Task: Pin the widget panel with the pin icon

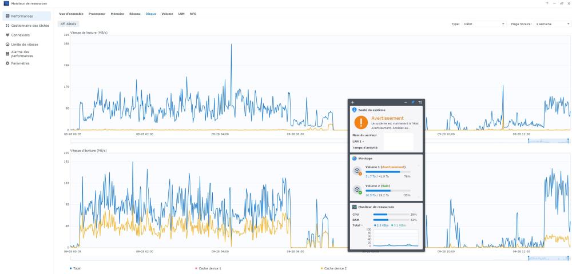Action: click(x=413, y=102)
